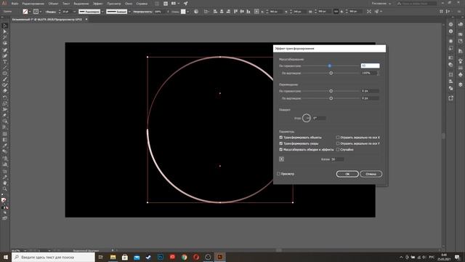
Task: Select the Eraser tool
Action: 5,90
